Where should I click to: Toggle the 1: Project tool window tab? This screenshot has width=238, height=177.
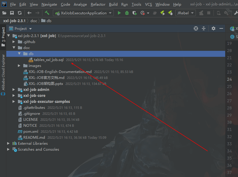click(x=3, y=37)
